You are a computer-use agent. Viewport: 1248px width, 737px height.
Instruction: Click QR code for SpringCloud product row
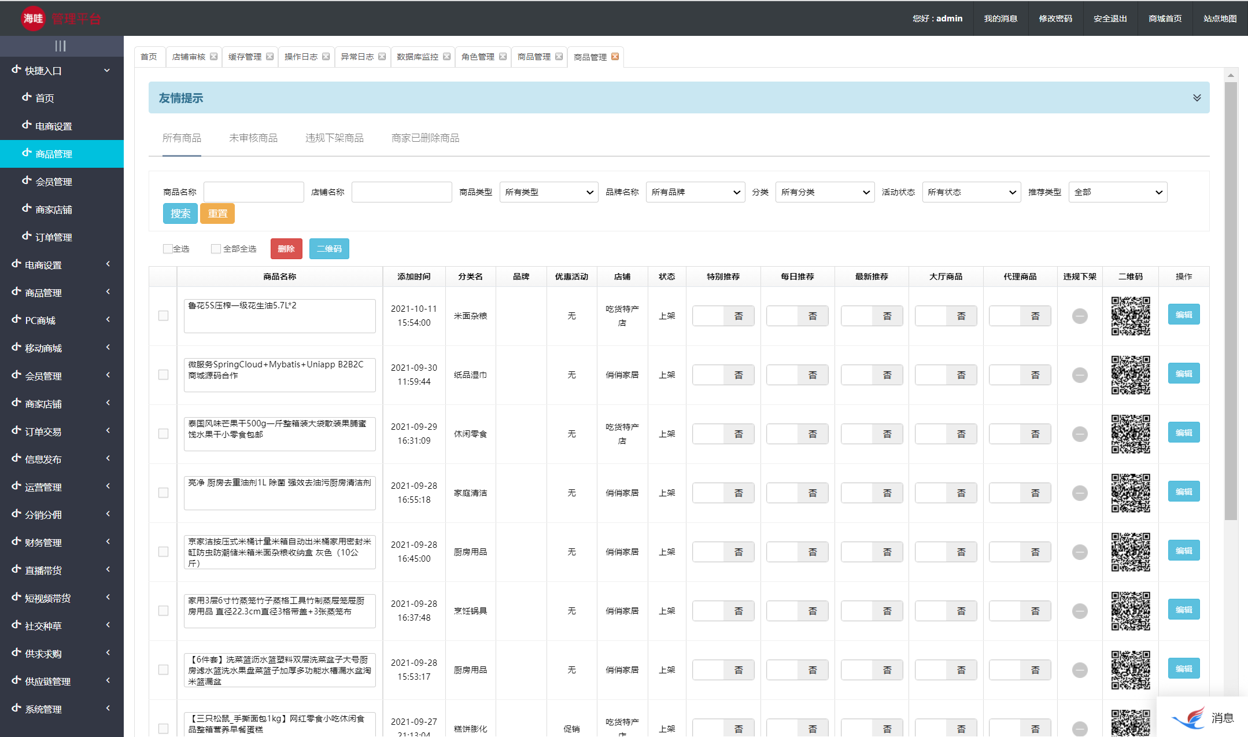(1131, 375)
